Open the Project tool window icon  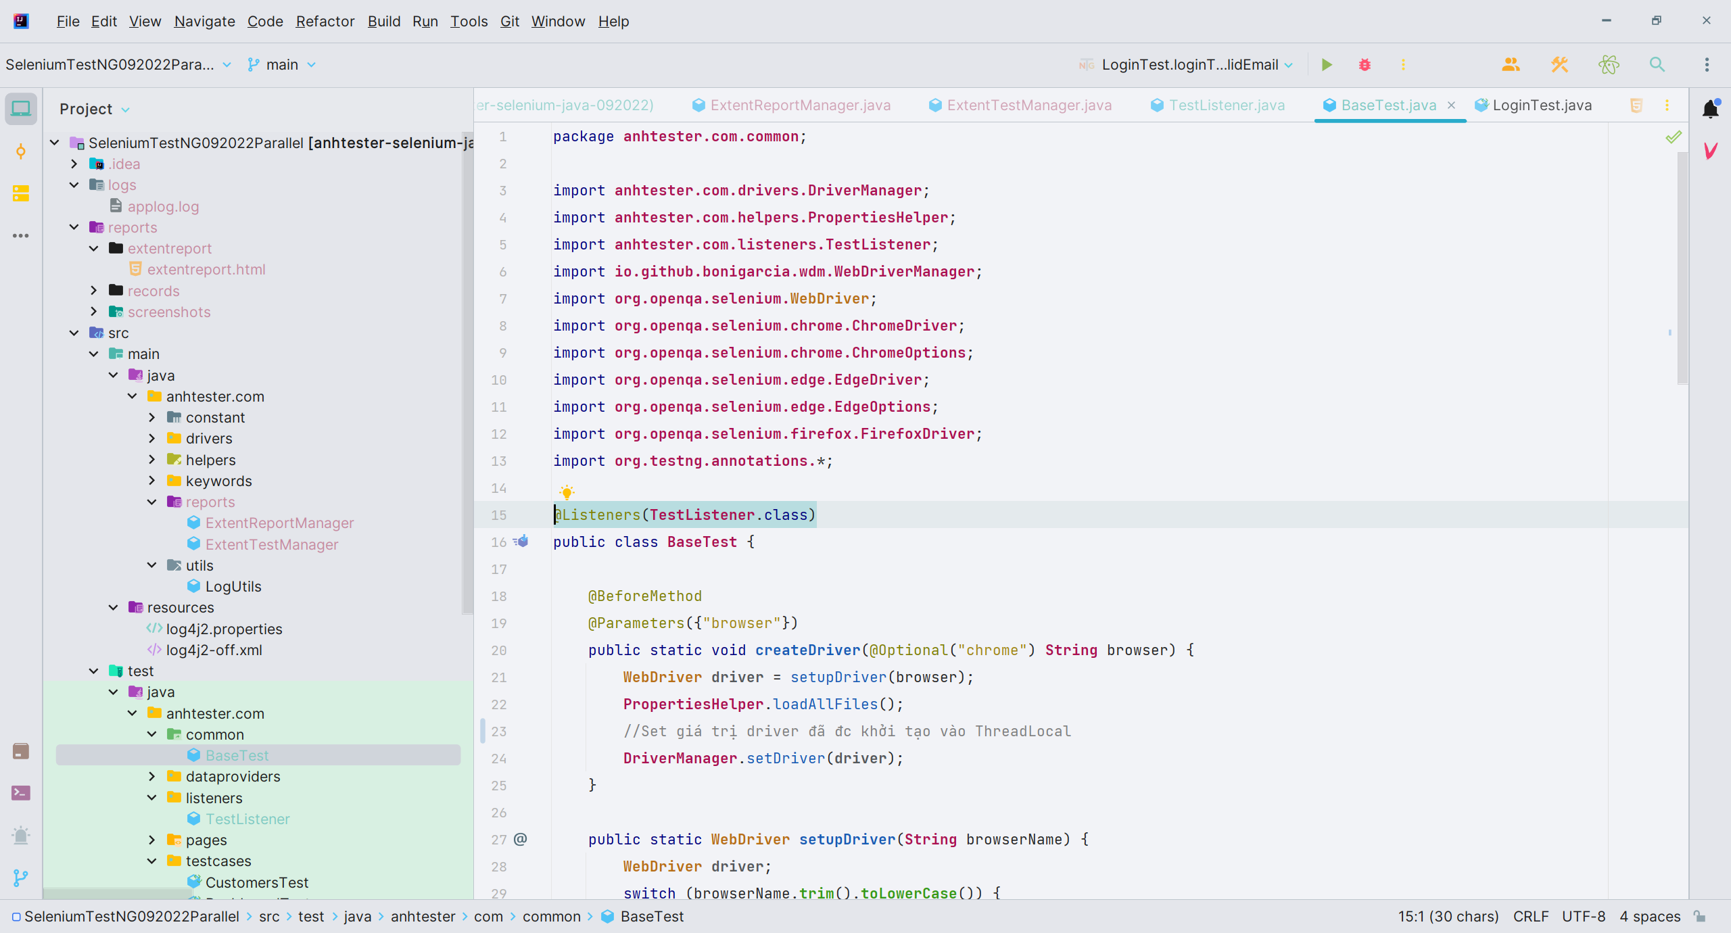coord(21,108)
